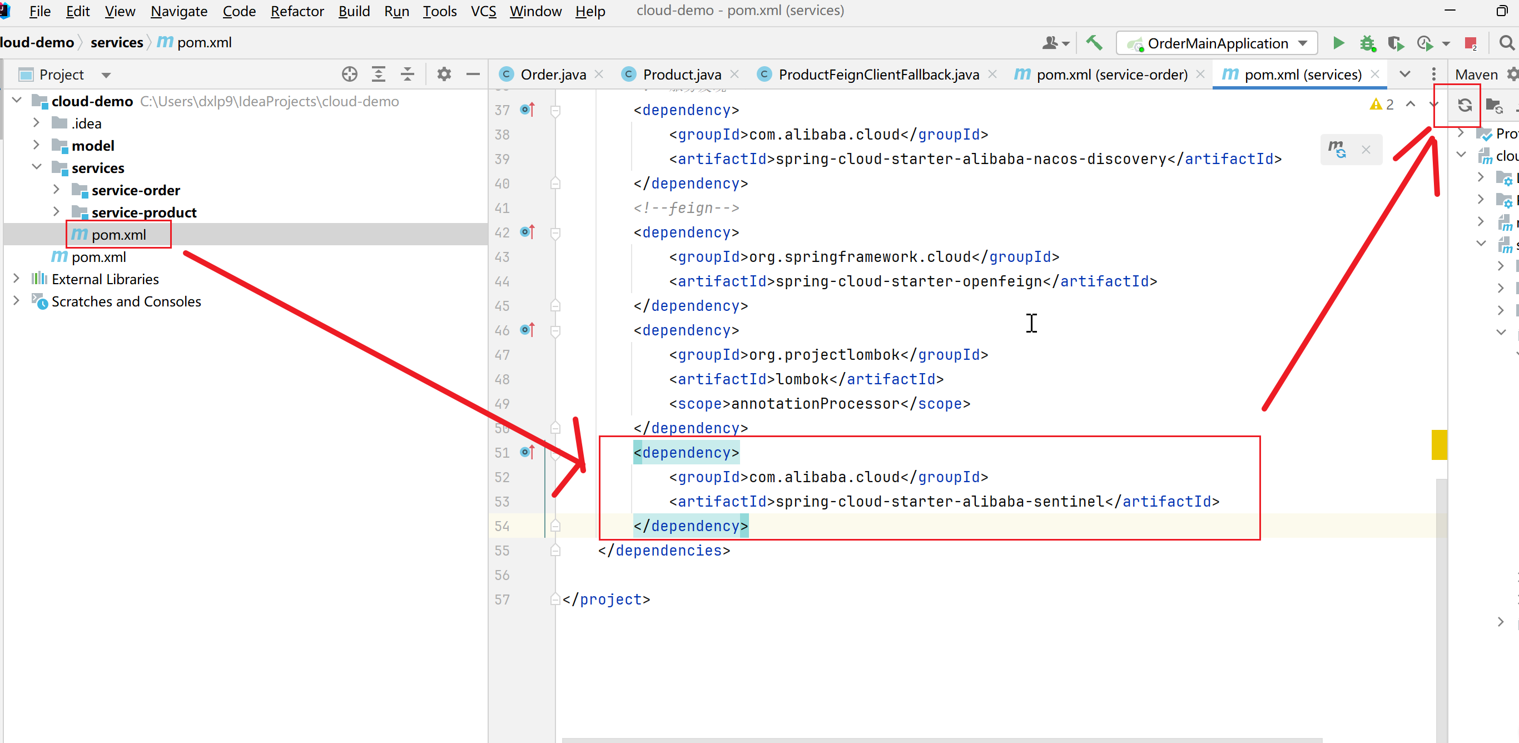
Task: Click the green Run button
Action: click(1338, 43)
